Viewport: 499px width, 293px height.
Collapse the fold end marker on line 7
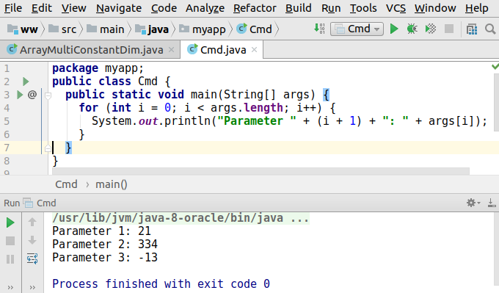pos(48,148)
